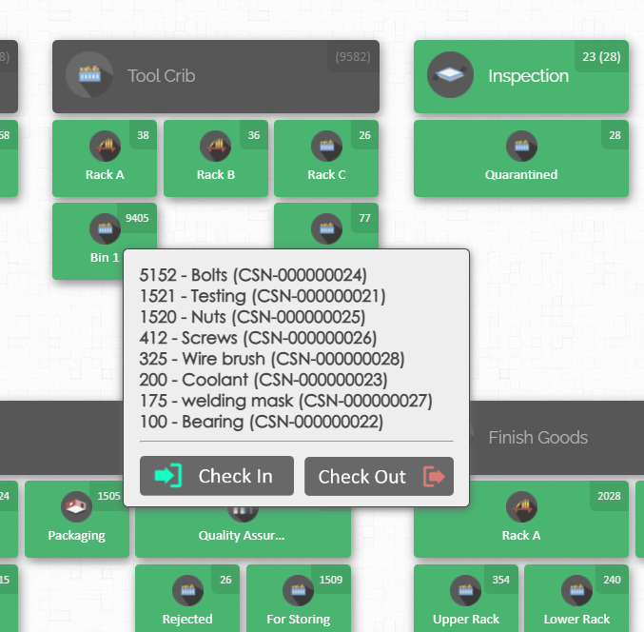Click the Tool Crib header icon
The image size is (644, 632).
(x=89, y=75)
